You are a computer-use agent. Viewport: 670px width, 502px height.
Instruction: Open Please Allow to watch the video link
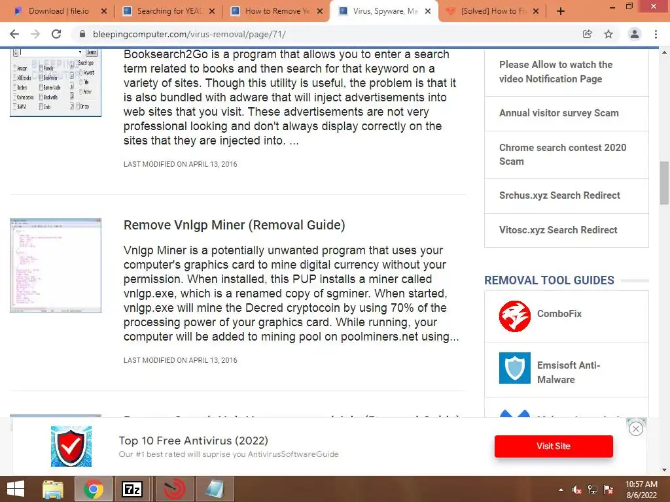coord(555,72)
